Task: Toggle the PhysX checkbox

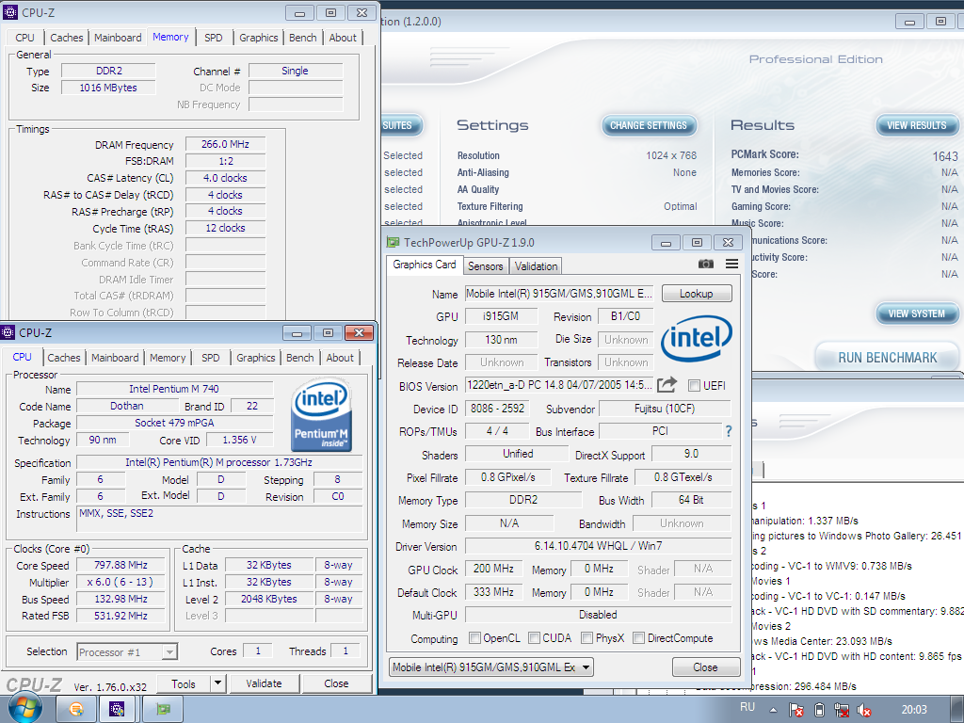Action: coord(587,637)
